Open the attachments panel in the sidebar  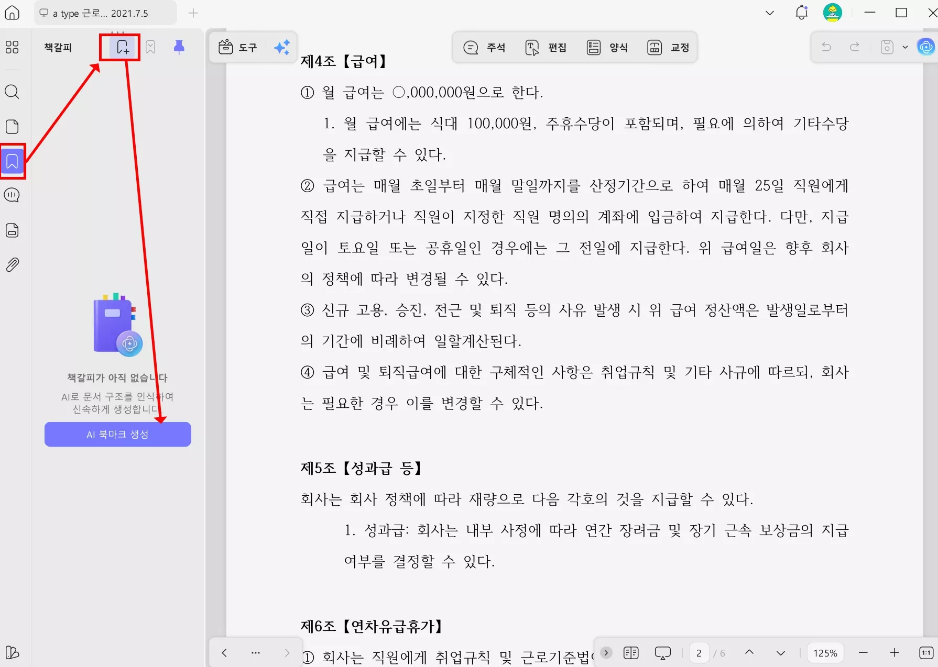(12, 264)
